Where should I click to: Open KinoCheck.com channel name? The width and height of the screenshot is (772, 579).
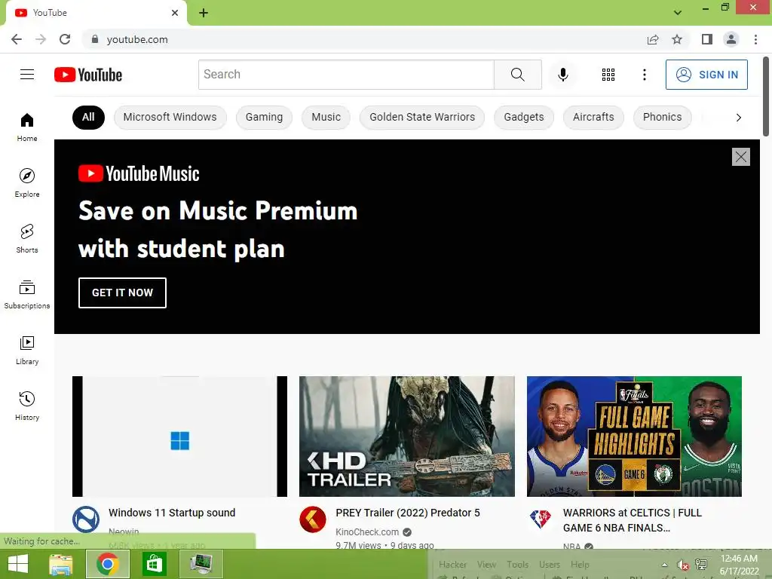coord(367,532)
